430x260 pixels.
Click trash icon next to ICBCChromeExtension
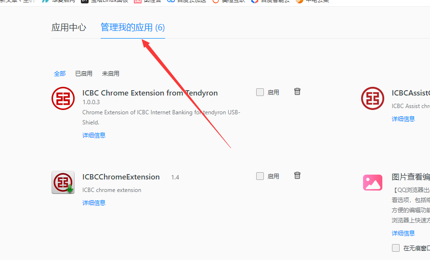tap(297, 176)
